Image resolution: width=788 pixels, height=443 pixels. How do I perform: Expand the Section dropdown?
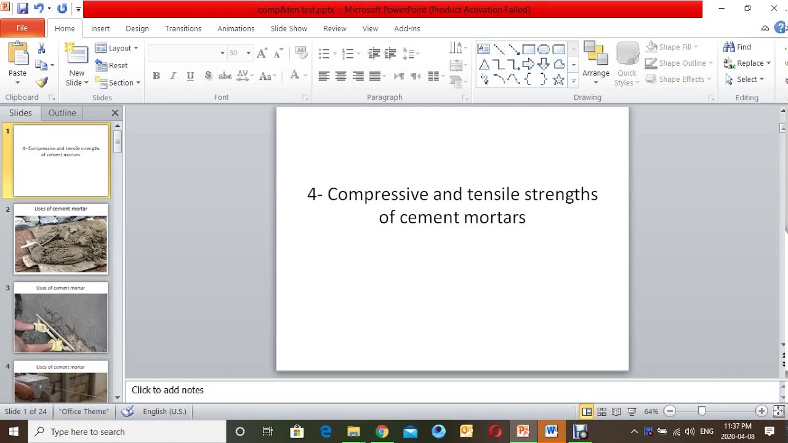point(118,82)
